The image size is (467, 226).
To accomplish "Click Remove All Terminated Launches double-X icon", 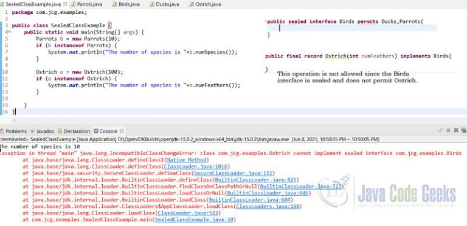I will tap(464, 130).
